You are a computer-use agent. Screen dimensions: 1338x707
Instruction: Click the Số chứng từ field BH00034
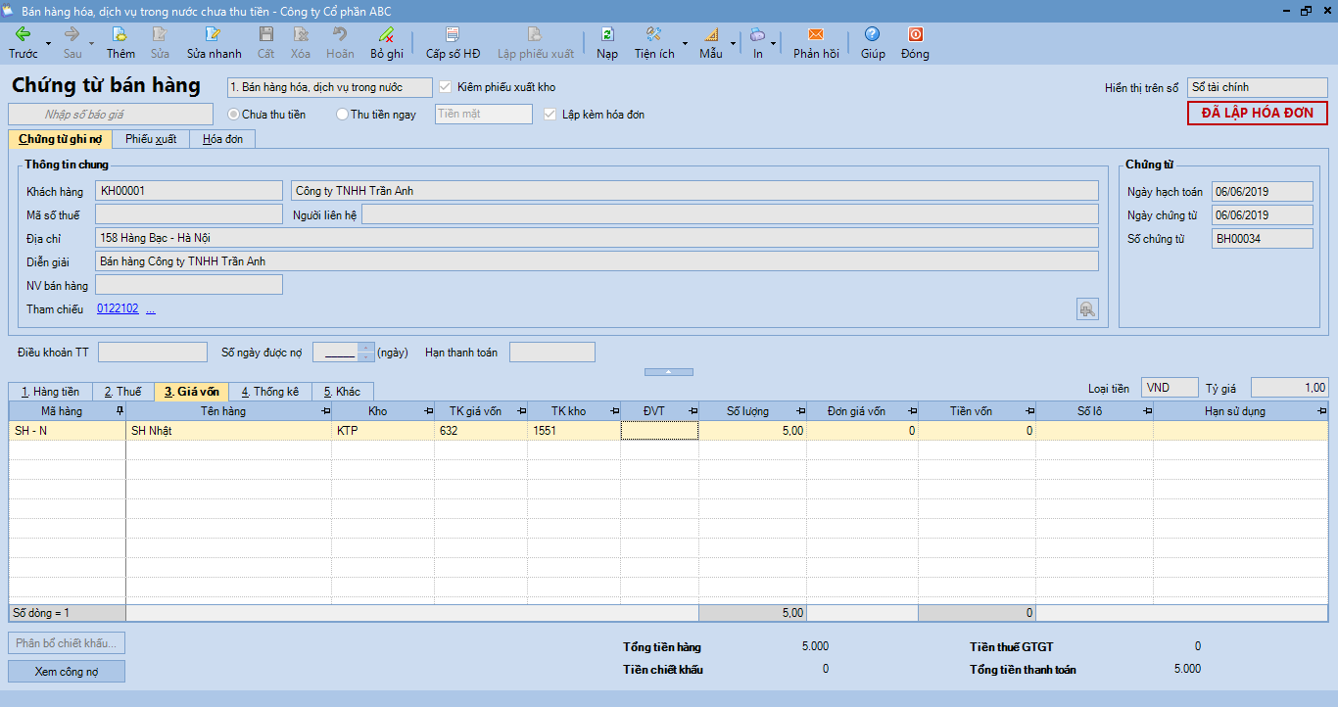pyautogui.click(x=1262, y=239)
